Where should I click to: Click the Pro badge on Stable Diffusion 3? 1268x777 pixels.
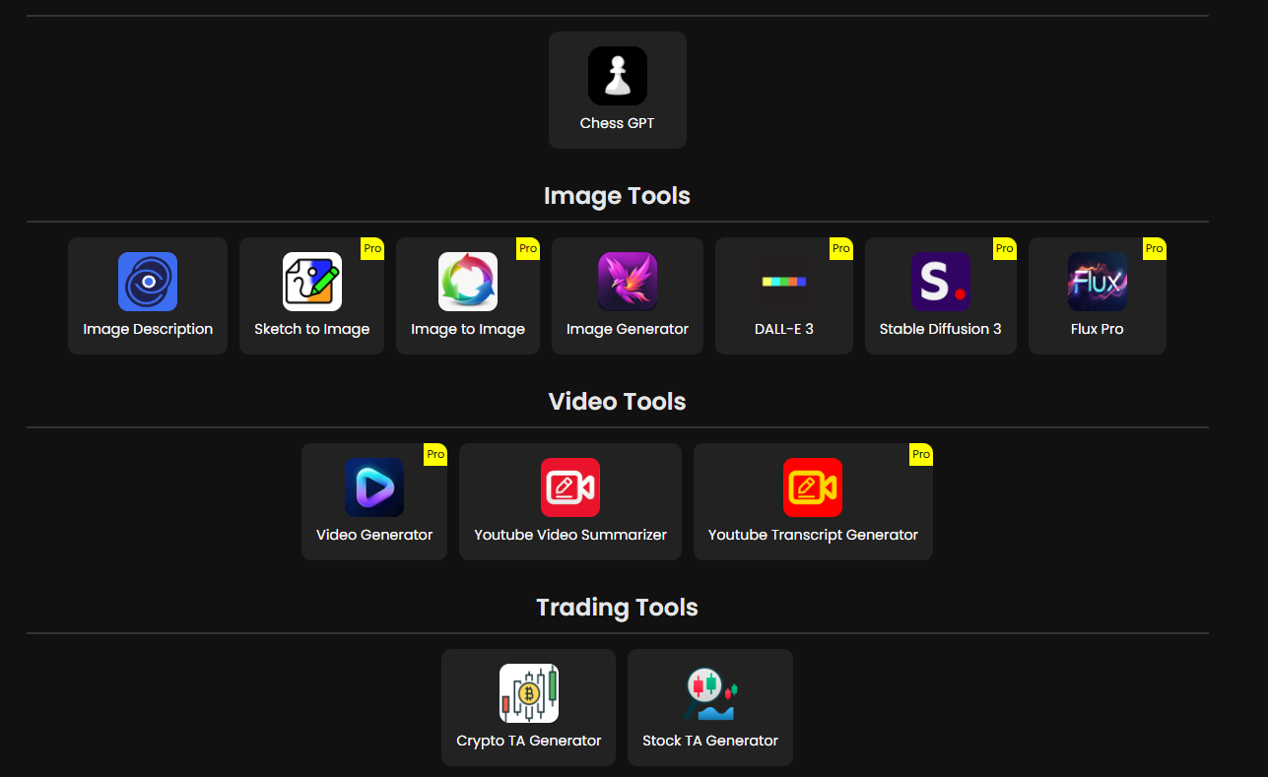(x=1005, y=249)
